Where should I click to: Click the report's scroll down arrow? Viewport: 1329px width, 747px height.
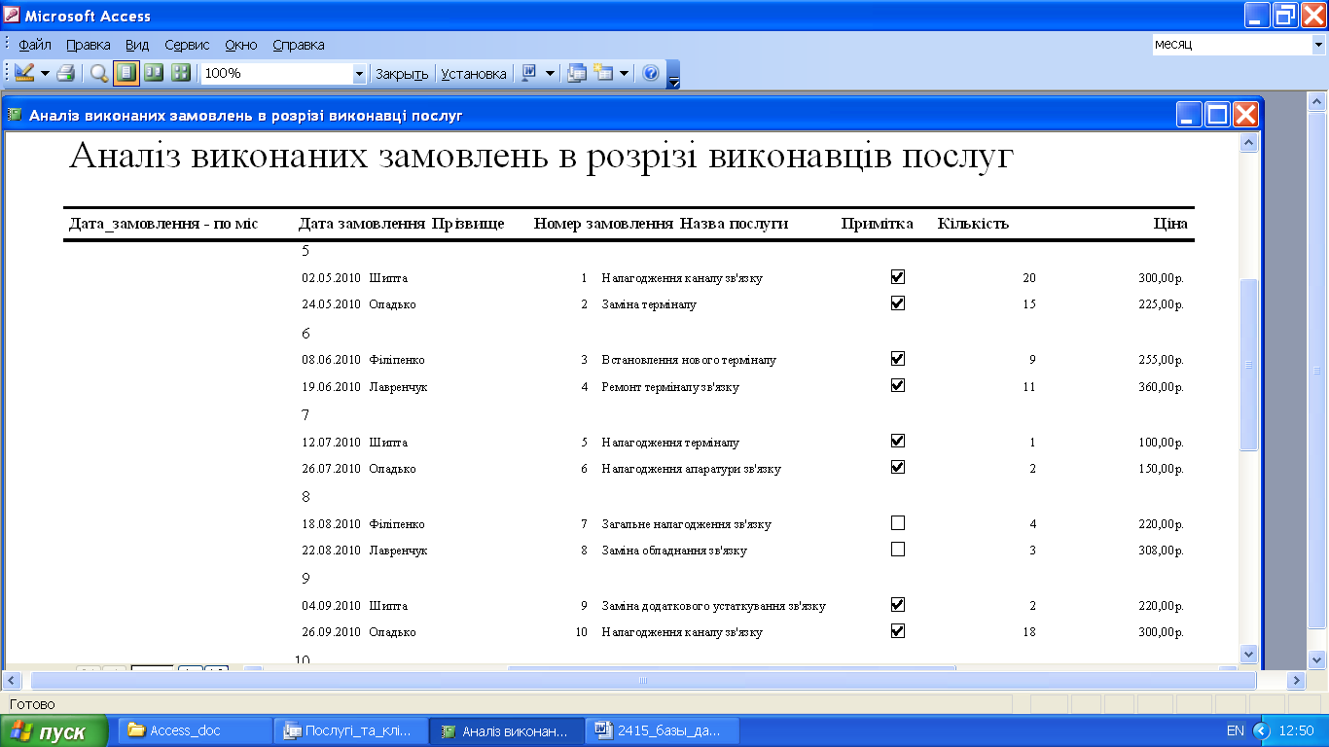[x=1249, y=654]
